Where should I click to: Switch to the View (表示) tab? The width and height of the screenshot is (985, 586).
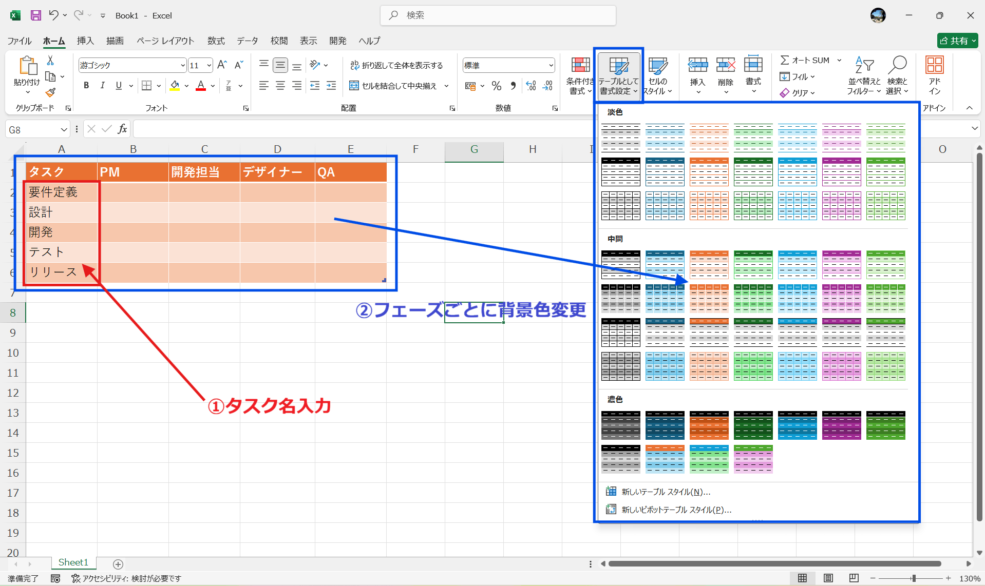(x=309, y=41)
